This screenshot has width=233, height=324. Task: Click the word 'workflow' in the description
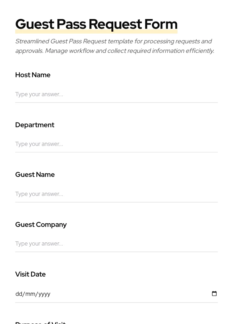[81, 51]
